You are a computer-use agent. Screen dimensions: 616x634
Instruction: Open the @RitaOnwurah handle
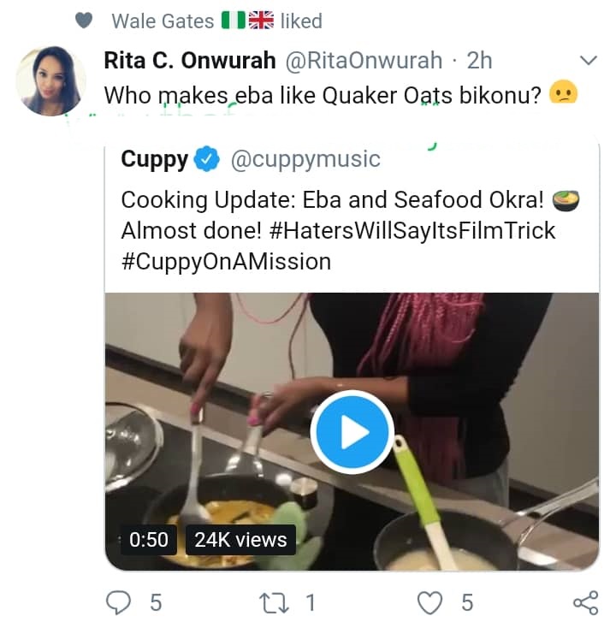pyautogui.click(x=363, y=60)
